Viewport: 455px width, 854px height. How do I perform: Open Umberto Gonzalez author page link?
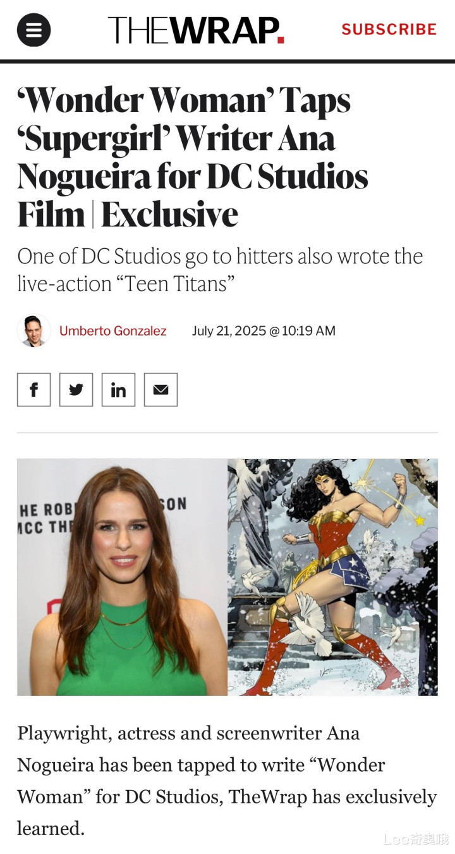pos(113,330)
